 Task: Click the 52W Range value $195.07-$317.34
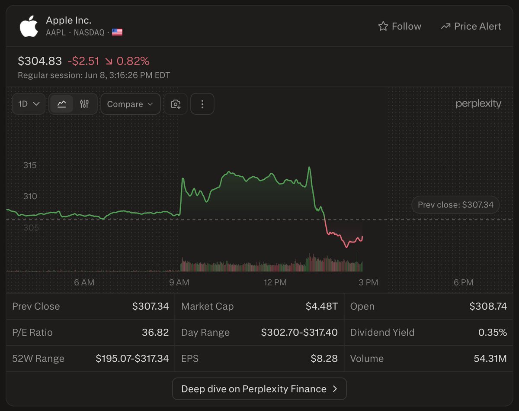(132, 359)
